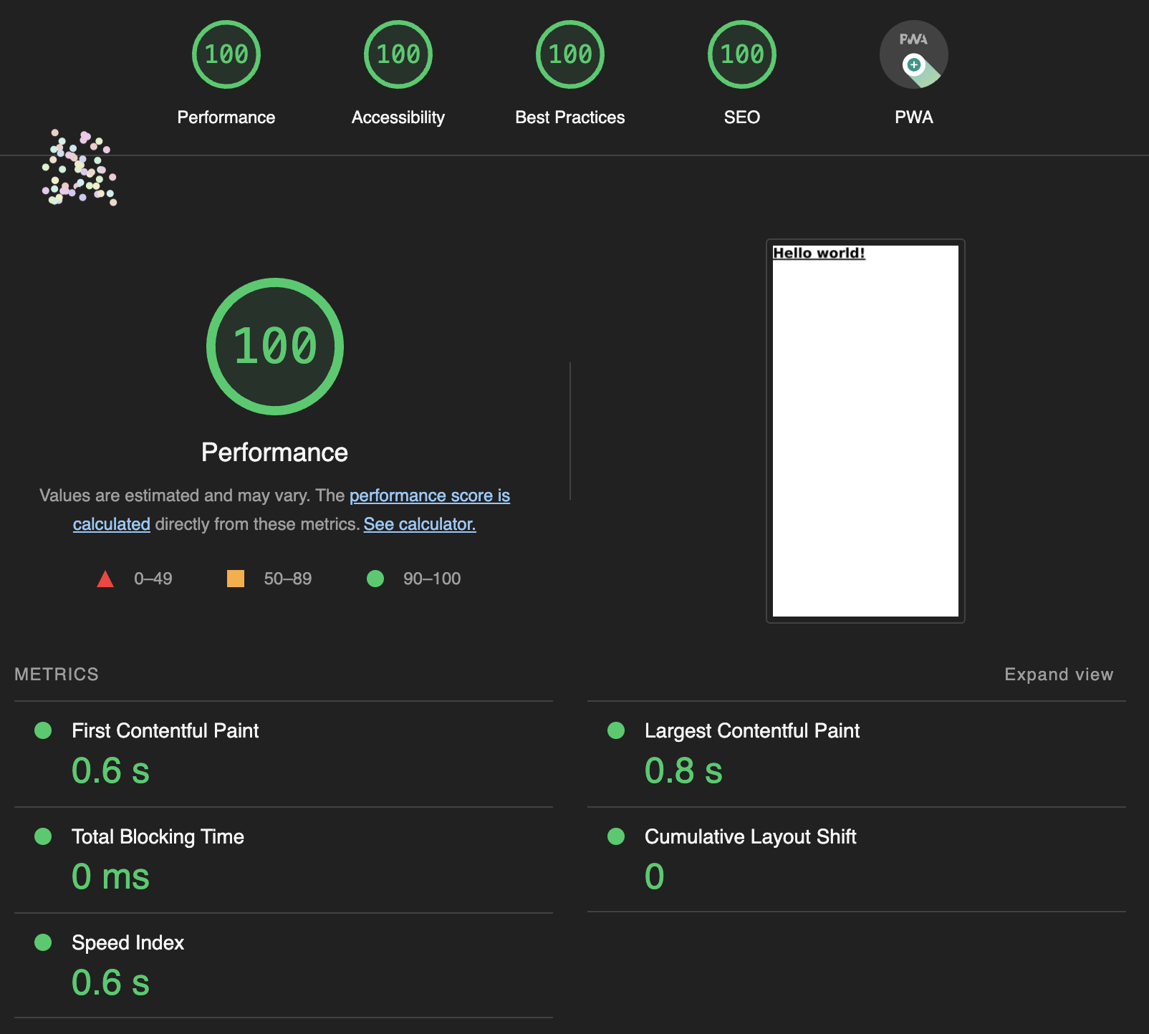Click the 'Hello world!' page screenshot thumbnail
1149x1034 pixels.
(x=865, y=430)
